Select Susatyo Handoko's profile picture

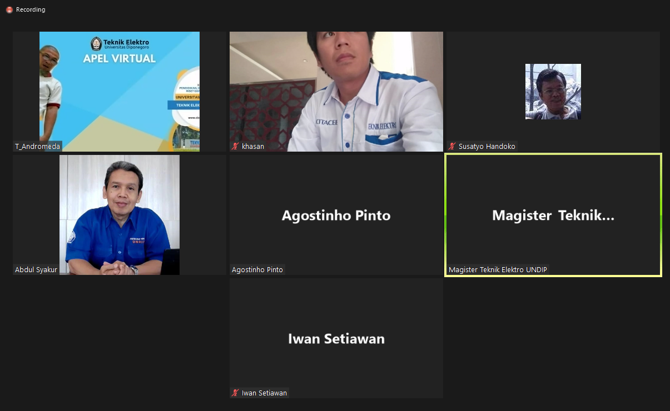(x=553, y=92)
